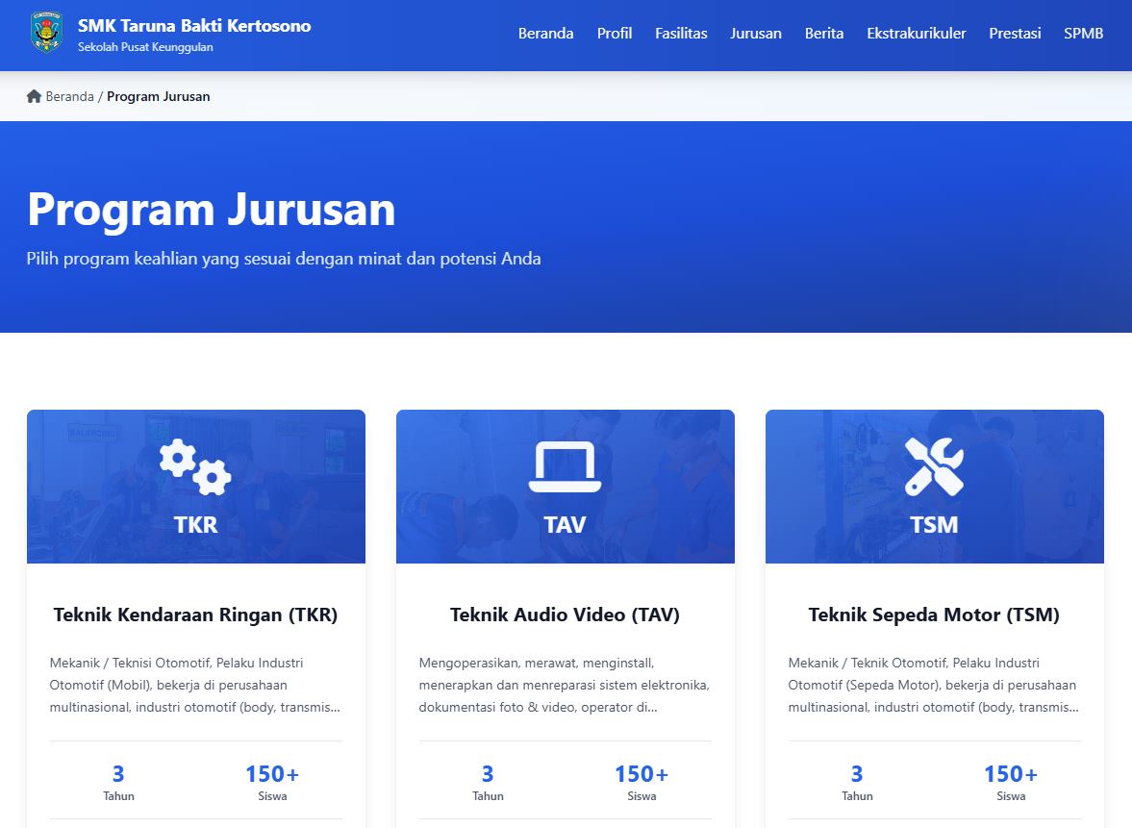The width and height of the screenshot is (1132, 828).
Task: Select the laptop icon on the TAV card
Action: (566, 465)
